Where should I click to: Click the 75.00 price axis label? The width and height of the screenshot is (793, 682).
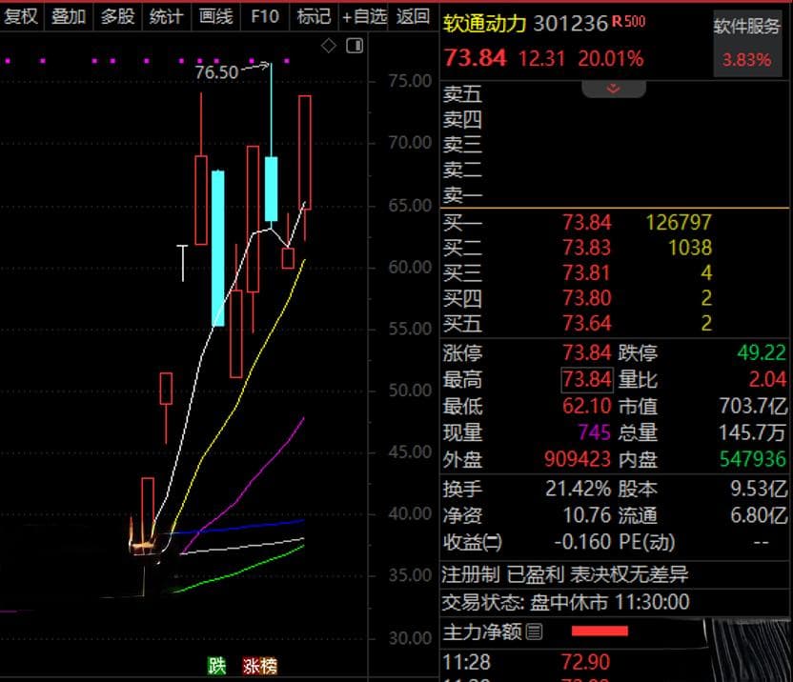pos(410,81)
